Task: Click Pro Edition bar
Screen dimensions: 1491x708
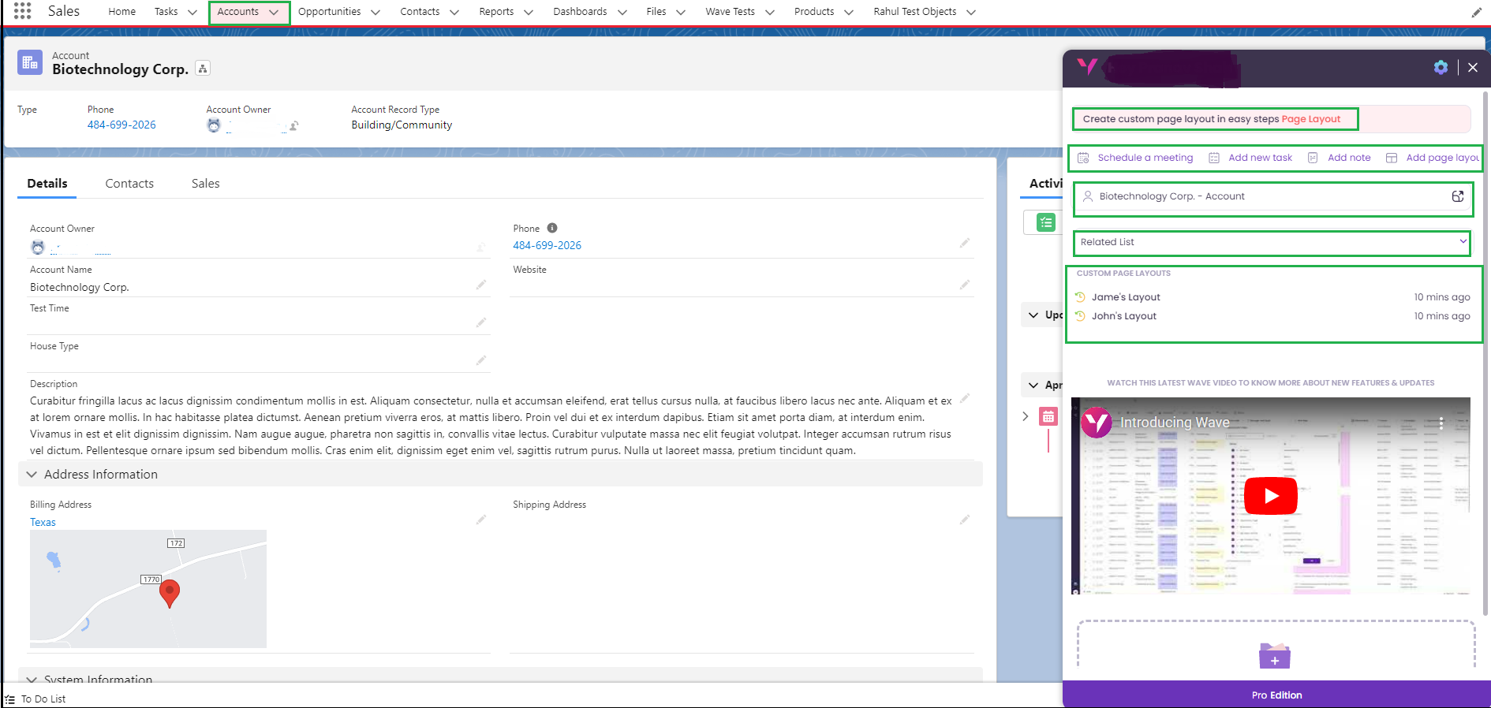Action: pos(1276,695)
